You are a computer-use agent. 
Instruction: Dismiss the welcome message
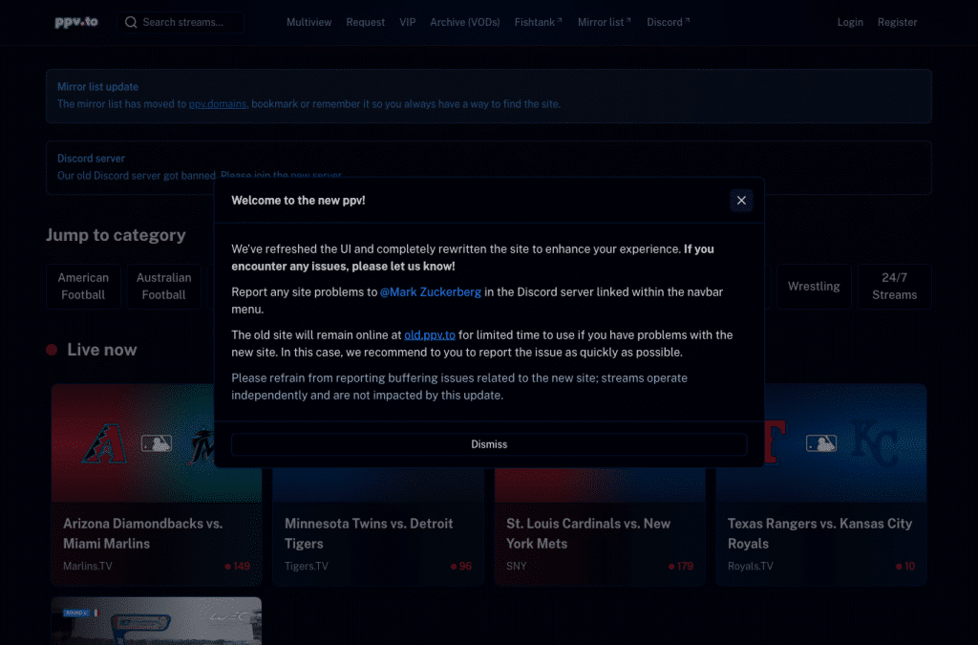pos(489,444)
